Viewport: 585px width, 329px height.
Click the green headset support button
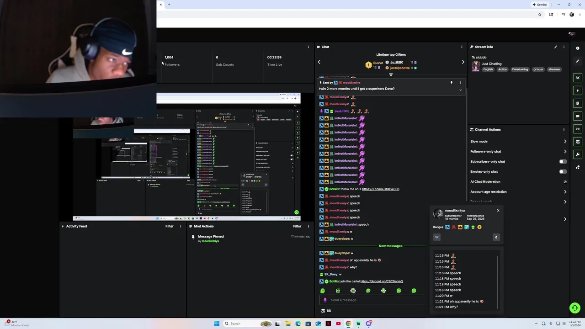click(575, 308)
